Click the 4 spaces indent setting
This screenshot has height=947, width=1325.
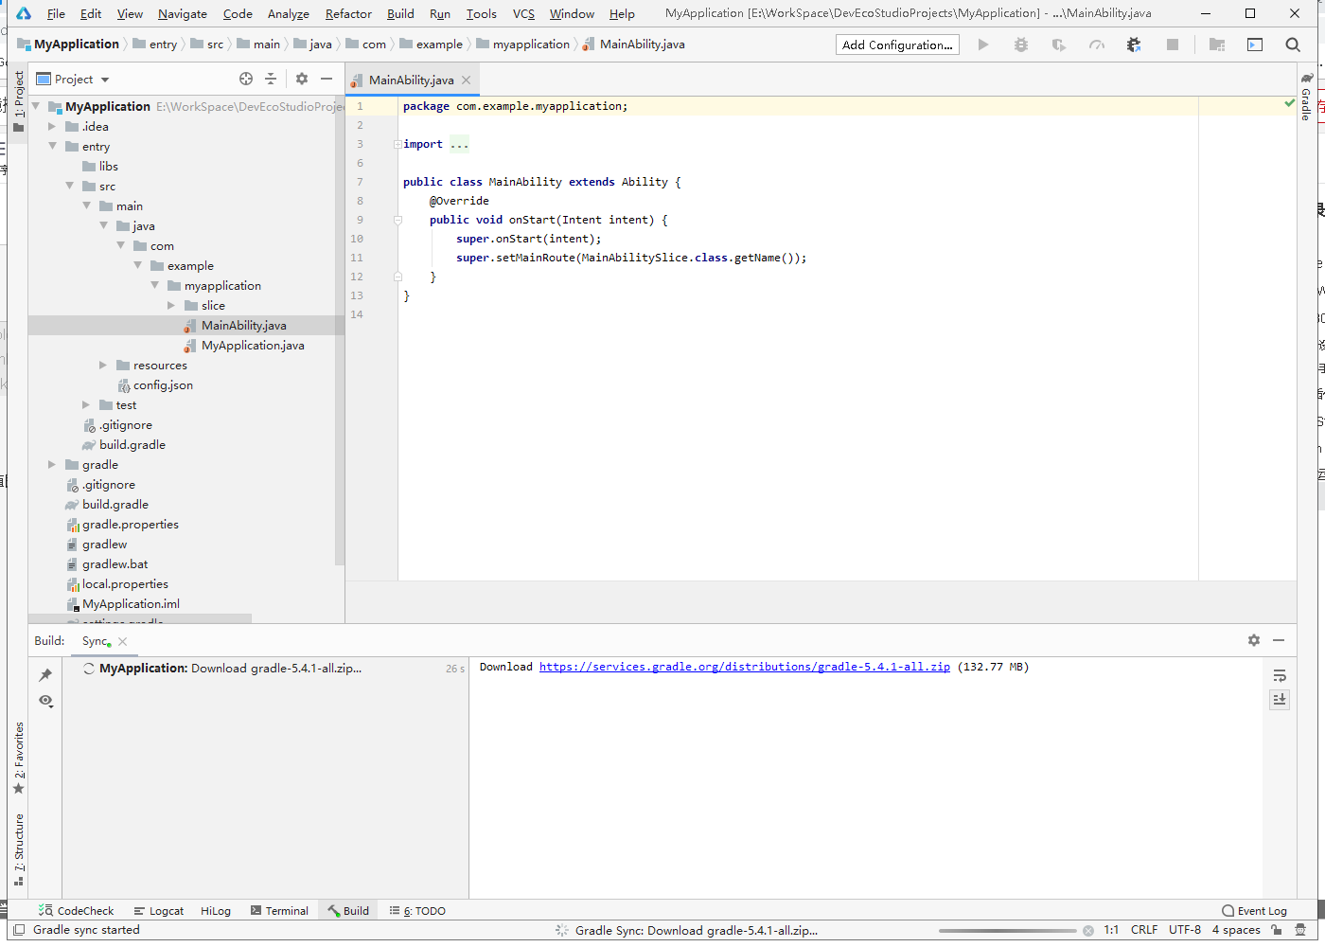(x=1236, y=930)
